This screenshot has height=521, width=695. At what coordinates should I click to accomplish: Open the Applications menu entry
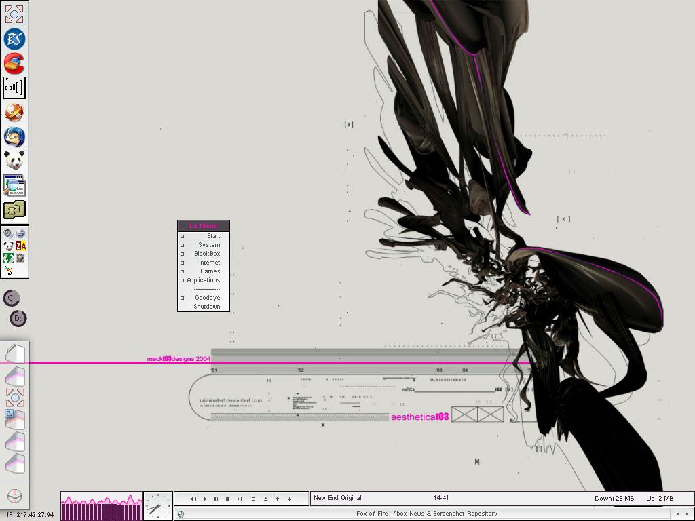tap(204, 280)
